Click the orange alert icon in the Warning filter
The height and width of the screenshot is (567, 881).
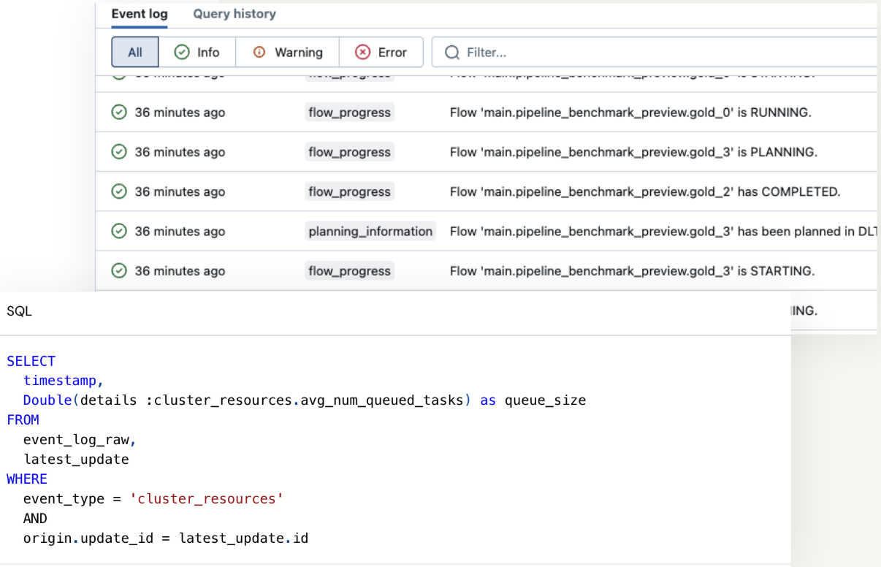click(x=258, y=52)
